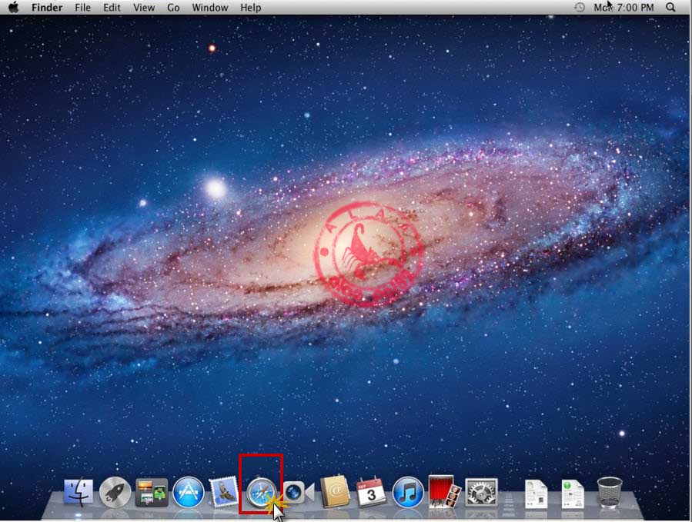Open the File menu
The image size is (692, 522).
tap(82, 8)
